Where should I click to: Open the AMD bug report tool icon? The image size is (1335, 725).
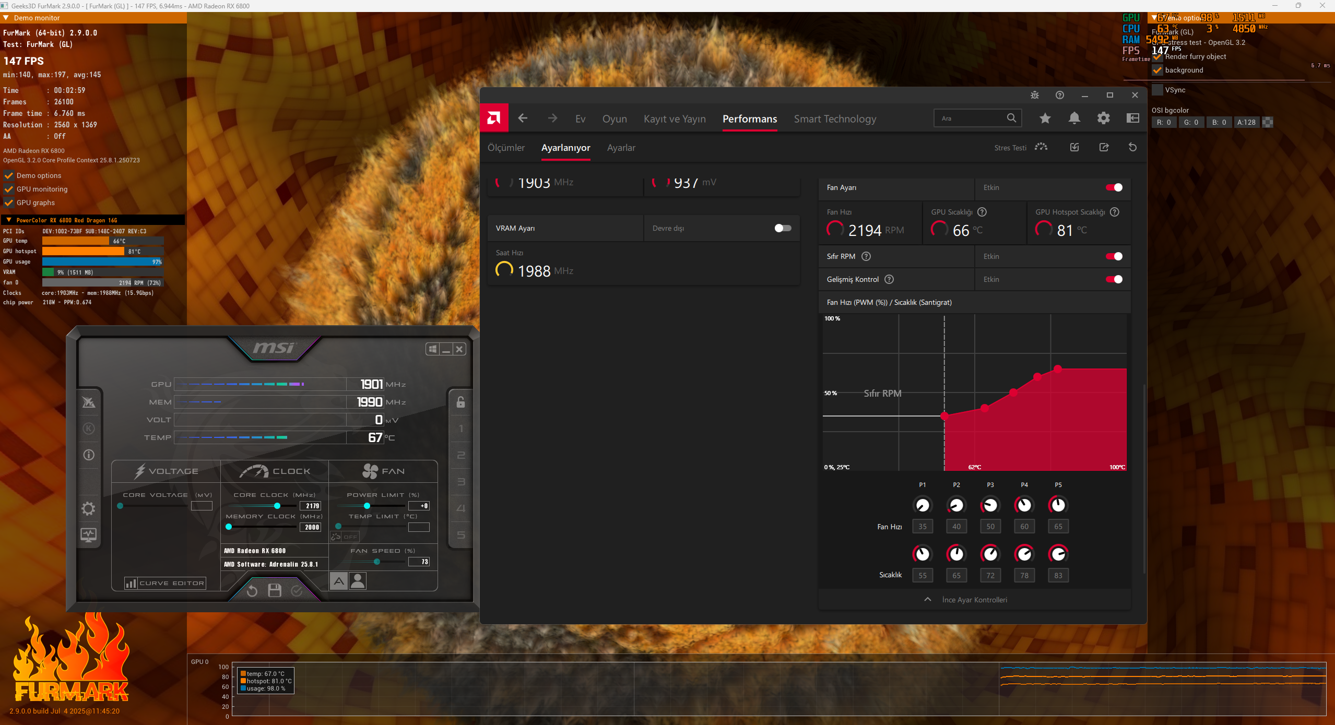[1034, 95]
